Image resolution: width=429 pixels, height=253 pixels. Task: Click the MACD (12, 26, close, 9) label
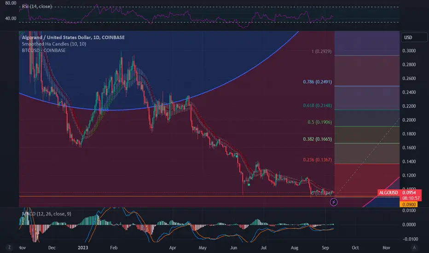(46, 213)
